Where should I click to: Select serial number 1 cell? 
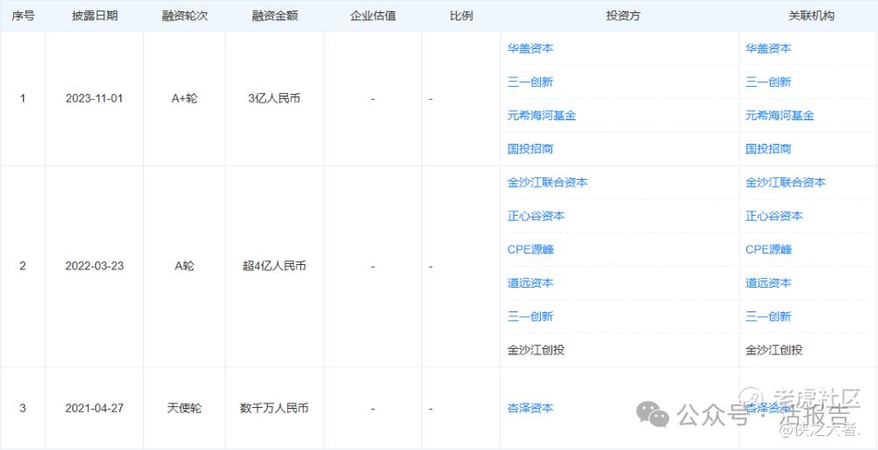(x=23, y=98)
